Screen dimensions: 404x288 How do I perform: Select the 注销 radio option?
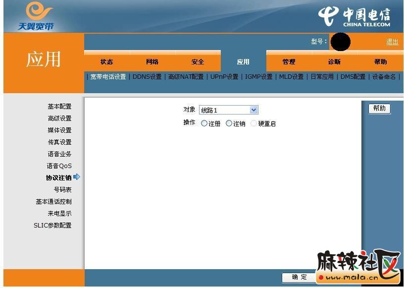pos(229,123)
